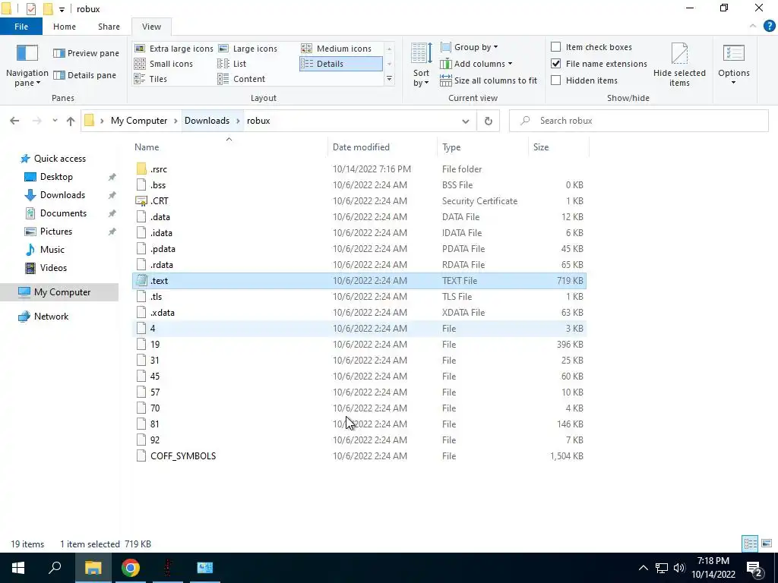The width and height of the screenshot is (778, 583).
Task: Switch layout to Small icons
Action: click(164, 64)
